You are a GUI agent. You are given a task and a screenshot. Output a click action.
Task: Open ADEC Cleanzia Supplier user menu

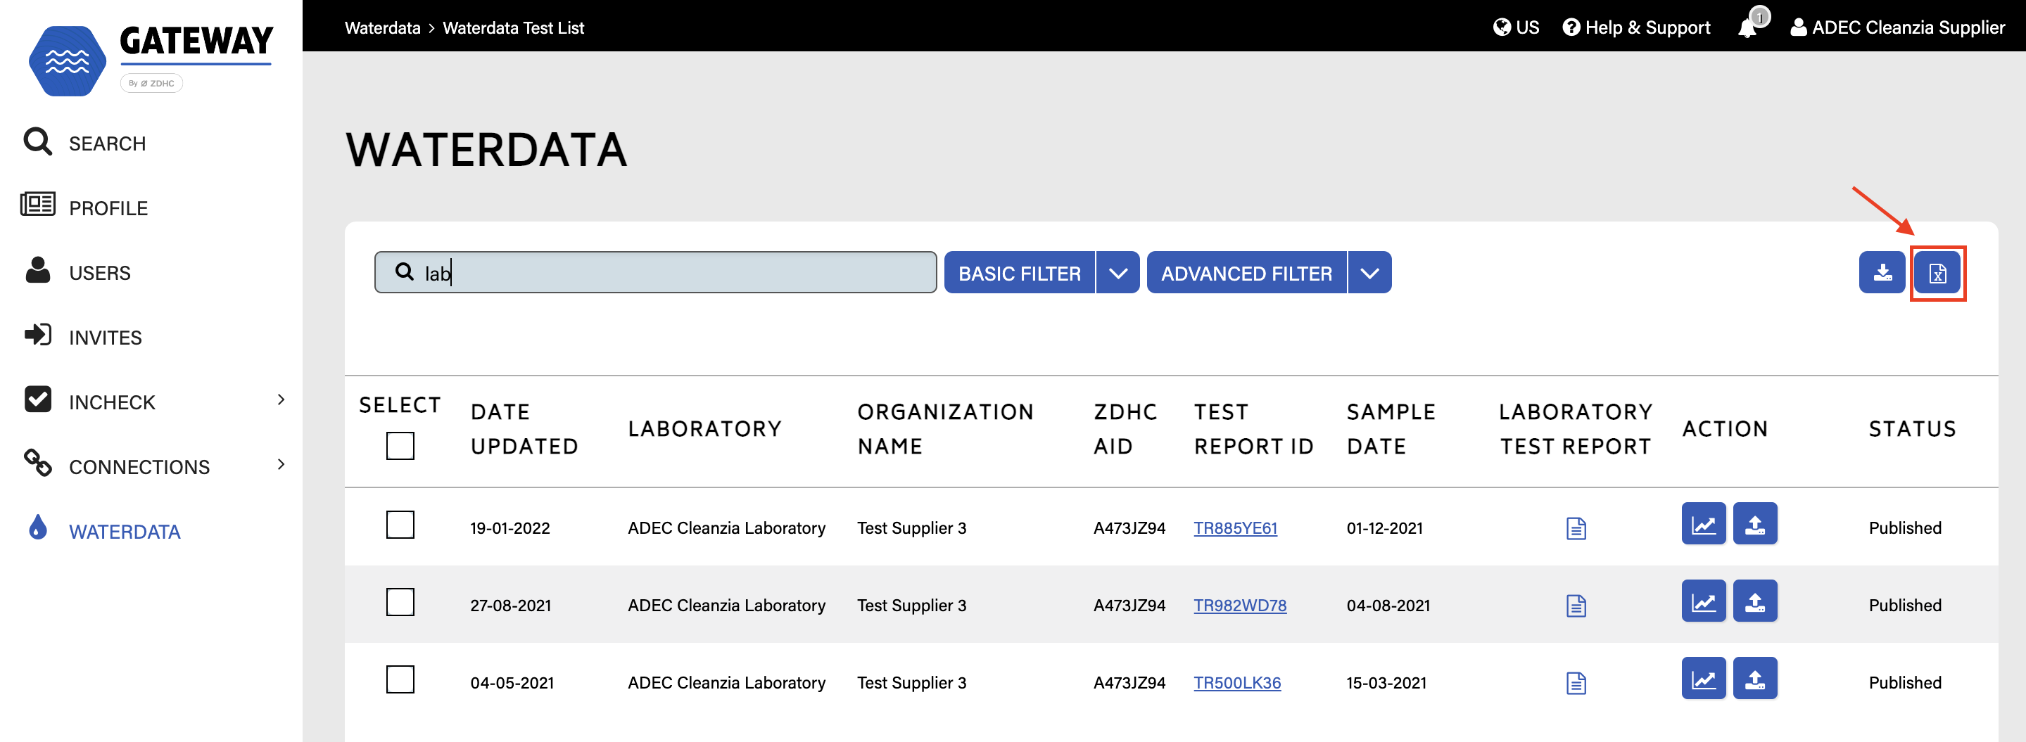point(1898,27)
